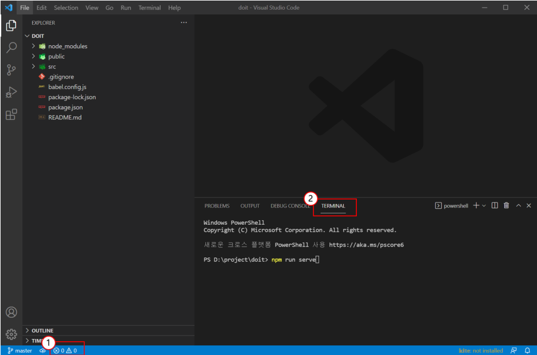Open the Manage gear icon
This screenshot has height=355, width=537.
click(x=11, y=334)
